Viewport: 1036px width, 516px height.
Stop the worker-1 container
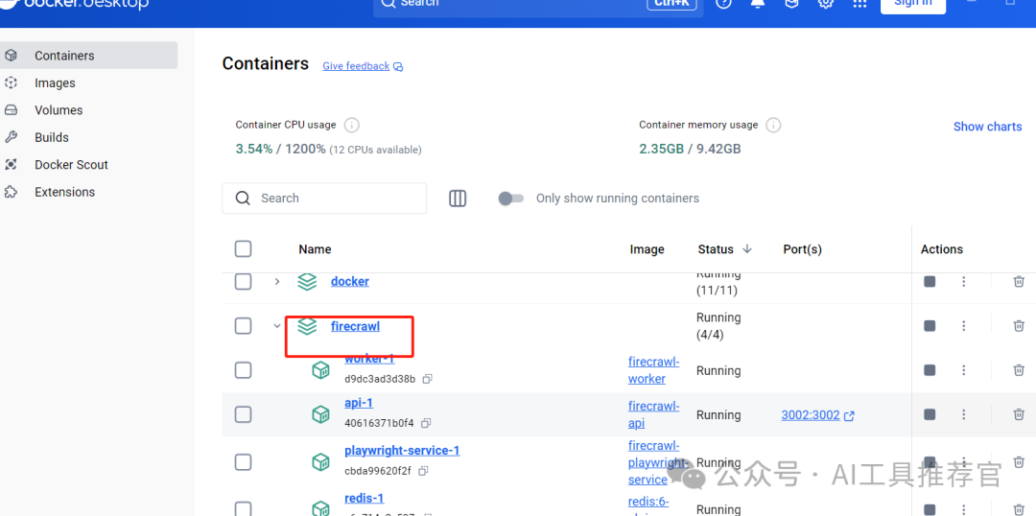click(930, 370)
